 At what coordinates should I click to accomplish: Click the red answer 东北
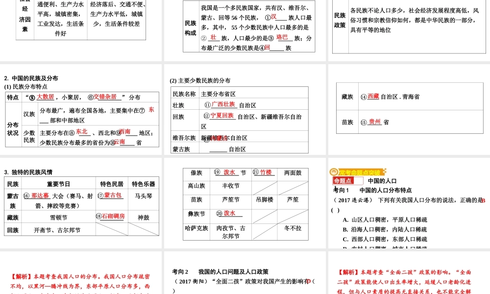coord(81,131)
